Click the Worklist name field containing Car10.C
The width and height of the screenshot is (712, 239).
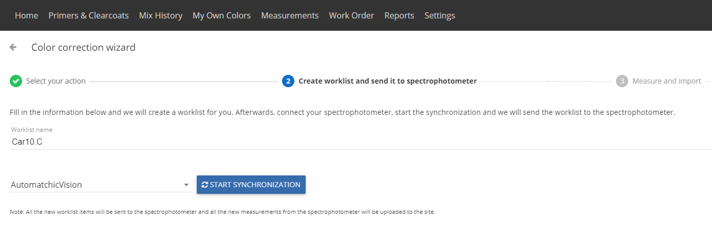361,142
